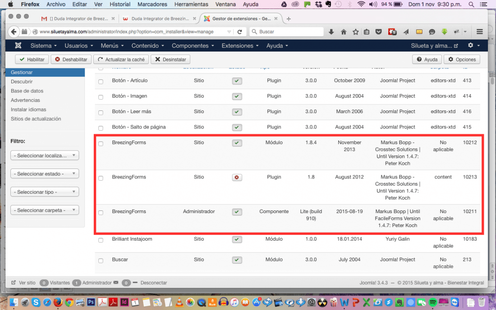Tick checkbox for Brilliant Instajoom
The image size is (496, 310).
coord(101,240)
